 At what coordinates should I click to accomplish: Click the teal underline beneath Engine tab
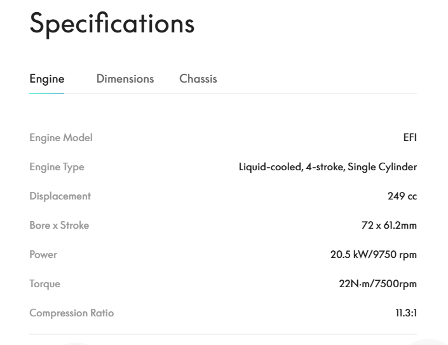(47, 93)
